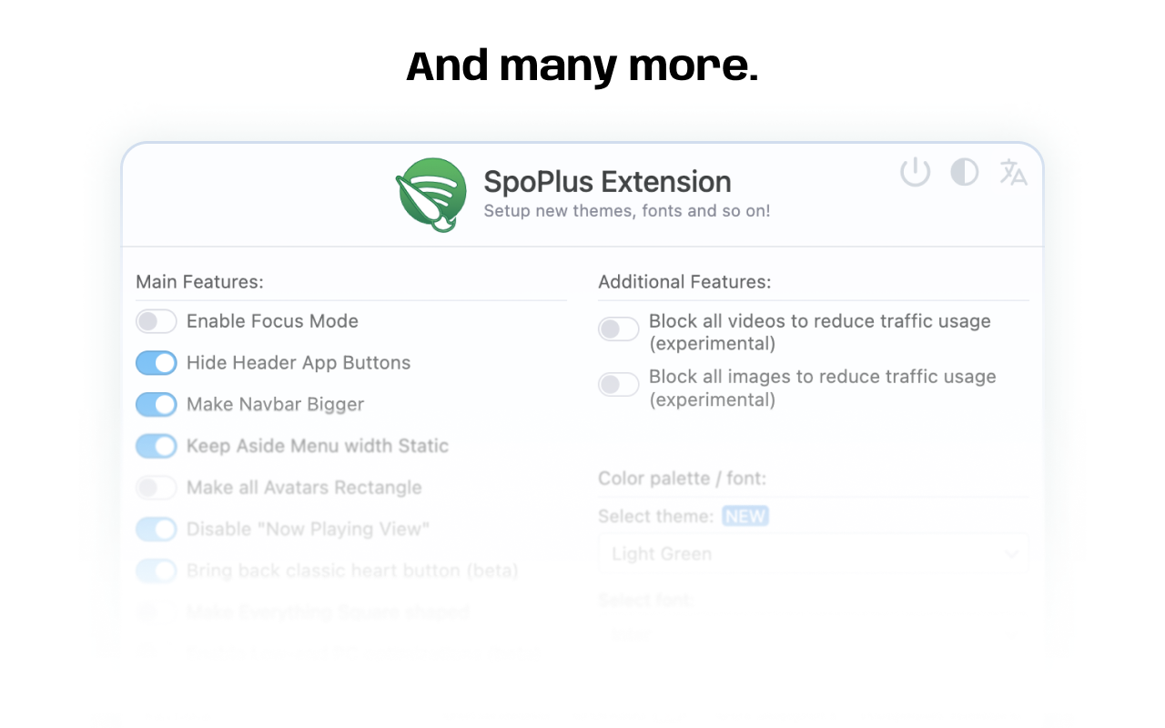This screenshot has height=728, width=1165.
Task: Click the SpoPlus Extension title
Action: click(607, 182)
